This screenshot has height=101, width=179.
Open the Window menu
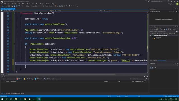pyautogui.click(x=48, y=4)
